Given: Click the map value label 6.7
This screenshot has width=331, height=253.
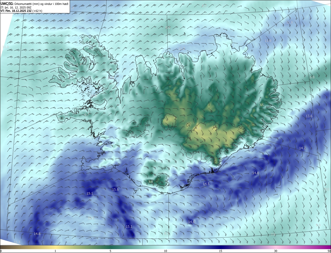Looking at the screenshot, I should [87, 114].
